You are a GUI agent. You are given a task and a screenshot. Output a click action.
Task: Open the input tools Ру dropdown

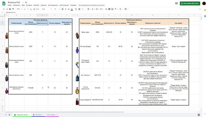tap(126, 9)
